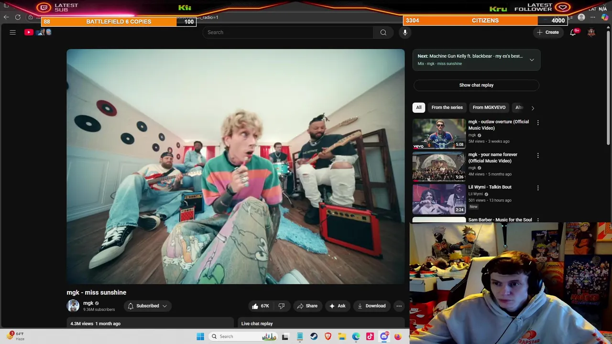Open the Subscribed notification dropdown
This screenshot has width=612, height=344.
point(147,306)
